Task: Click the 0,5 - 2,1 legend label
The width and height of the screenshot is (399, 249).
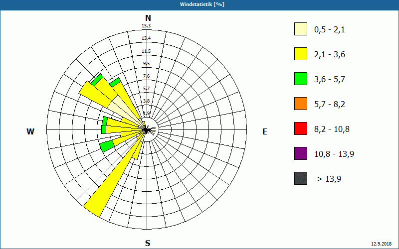Action: [329, 30]
